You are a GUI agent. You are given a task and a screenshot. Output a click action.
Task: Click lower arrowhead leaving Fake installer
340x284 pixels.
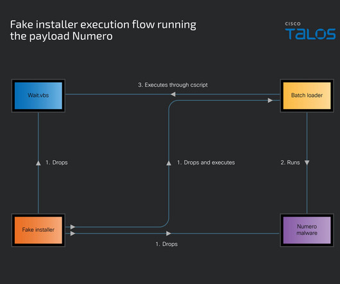click(x=73, y=233)
